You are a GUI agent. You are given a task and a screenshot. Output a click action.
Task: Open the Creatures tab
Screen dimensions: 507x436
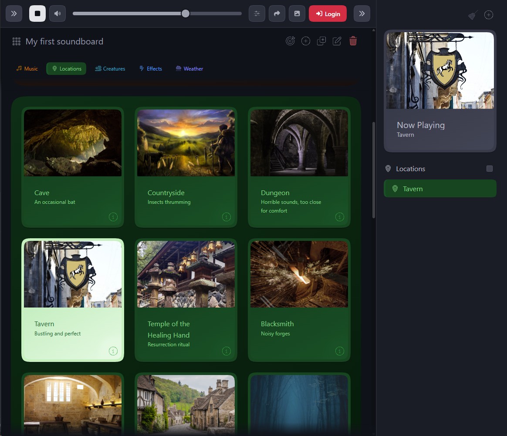click(110, 68)
